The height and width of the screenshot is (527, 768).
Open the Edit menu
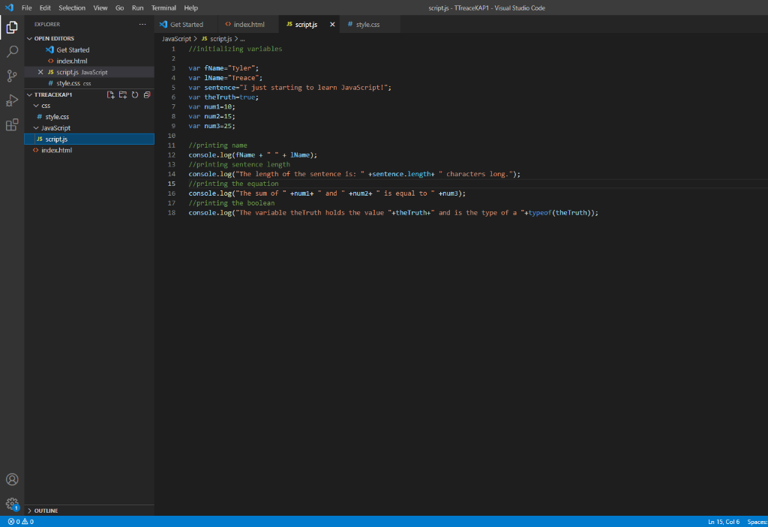coord(45,7)
